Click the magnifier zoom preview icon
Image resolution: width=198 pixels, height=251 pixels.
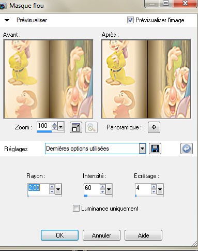(x=92, y=127)
